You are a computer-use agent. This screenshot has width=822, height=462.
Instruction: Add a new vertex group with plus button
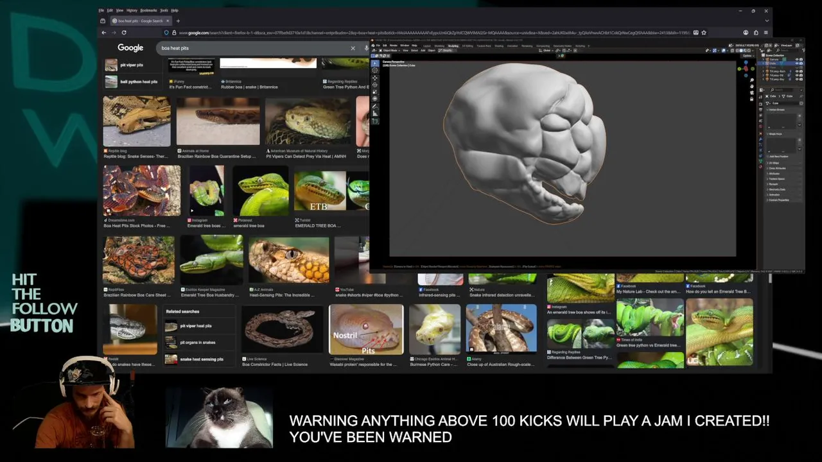pyautogui.click(x=800, y=116)
